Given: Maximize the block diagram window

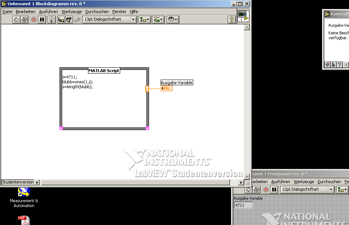Looking at the screenshot, I should 240,4.
